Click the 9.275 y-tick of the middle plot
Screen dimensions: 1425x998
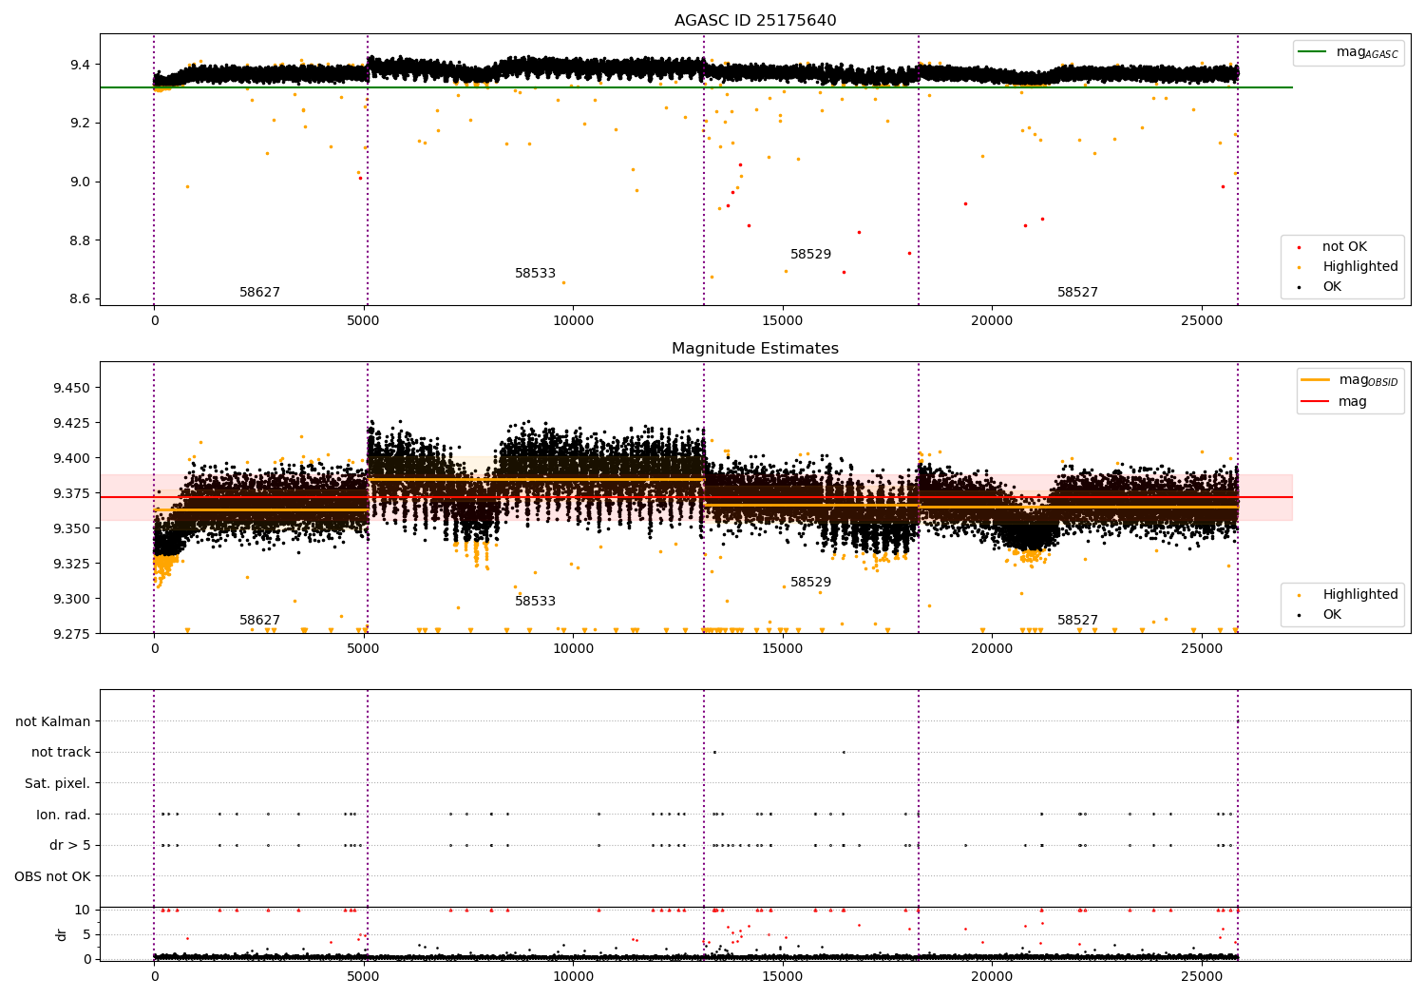(x=72, y=634)
